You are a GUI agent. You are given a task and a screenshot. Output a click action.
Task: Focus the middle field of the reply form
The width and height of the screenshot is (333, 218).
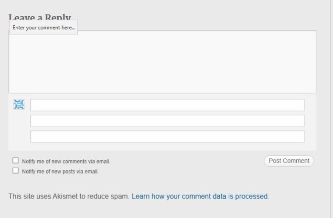167,121
